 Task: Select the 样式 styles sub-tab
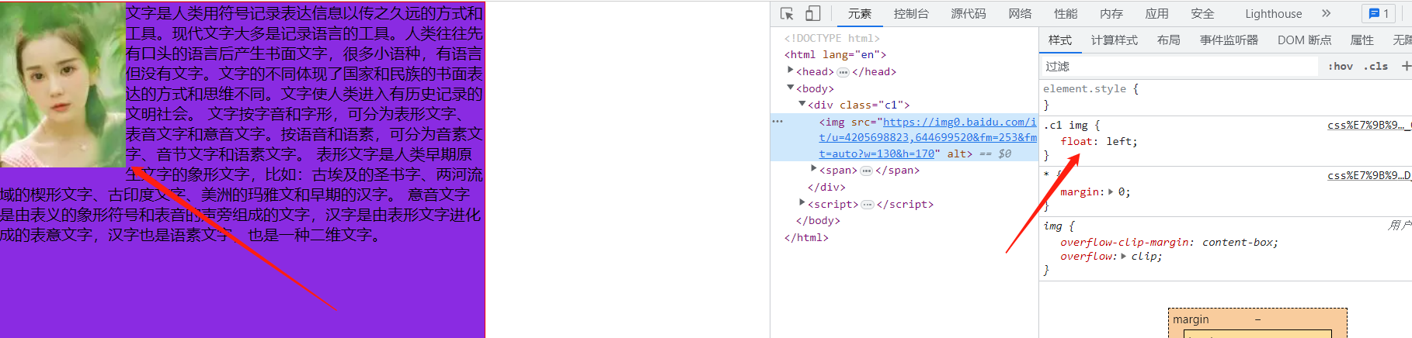click(1060, 40)
